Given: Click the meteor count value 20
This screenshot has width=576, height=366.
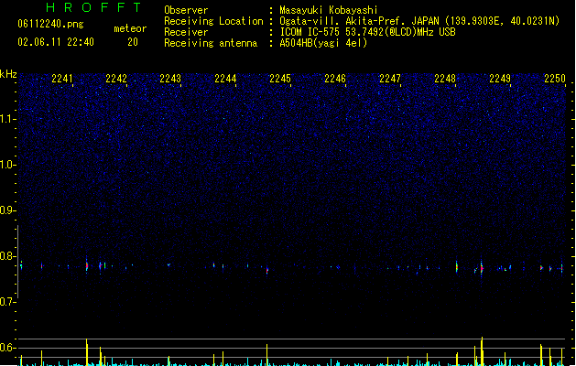Looking at the screenshot, I should point(133,42).
